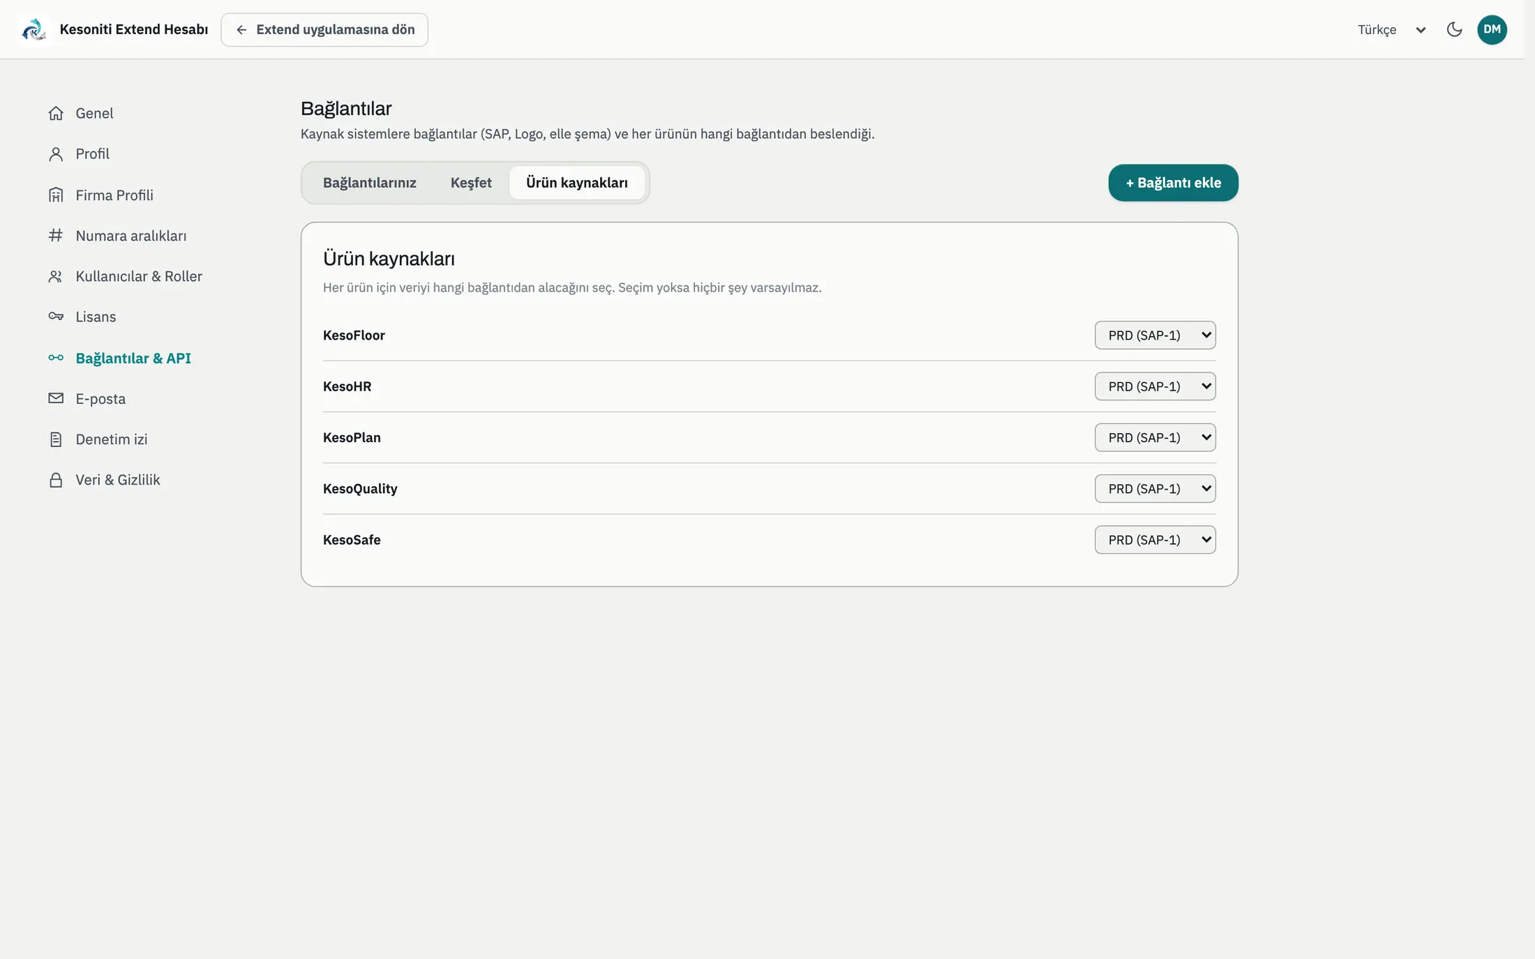The height and width of the screenshot is (959, 1535).
Task: Switch to the Bağlantılarınız tab
Action: click(x=369, y=183)
